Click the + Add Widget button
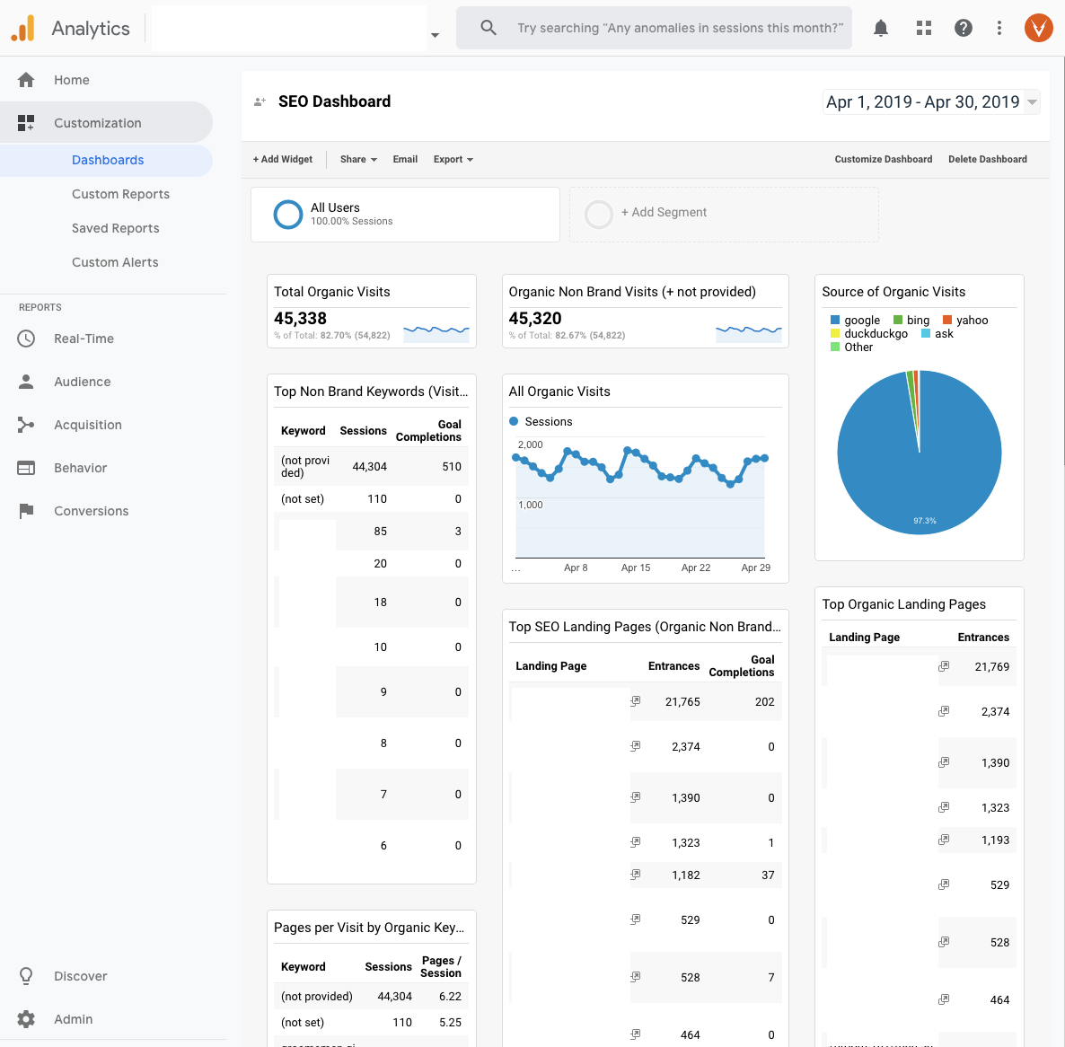This screenshot has width=1065, height=1047. tap(283, 160)
